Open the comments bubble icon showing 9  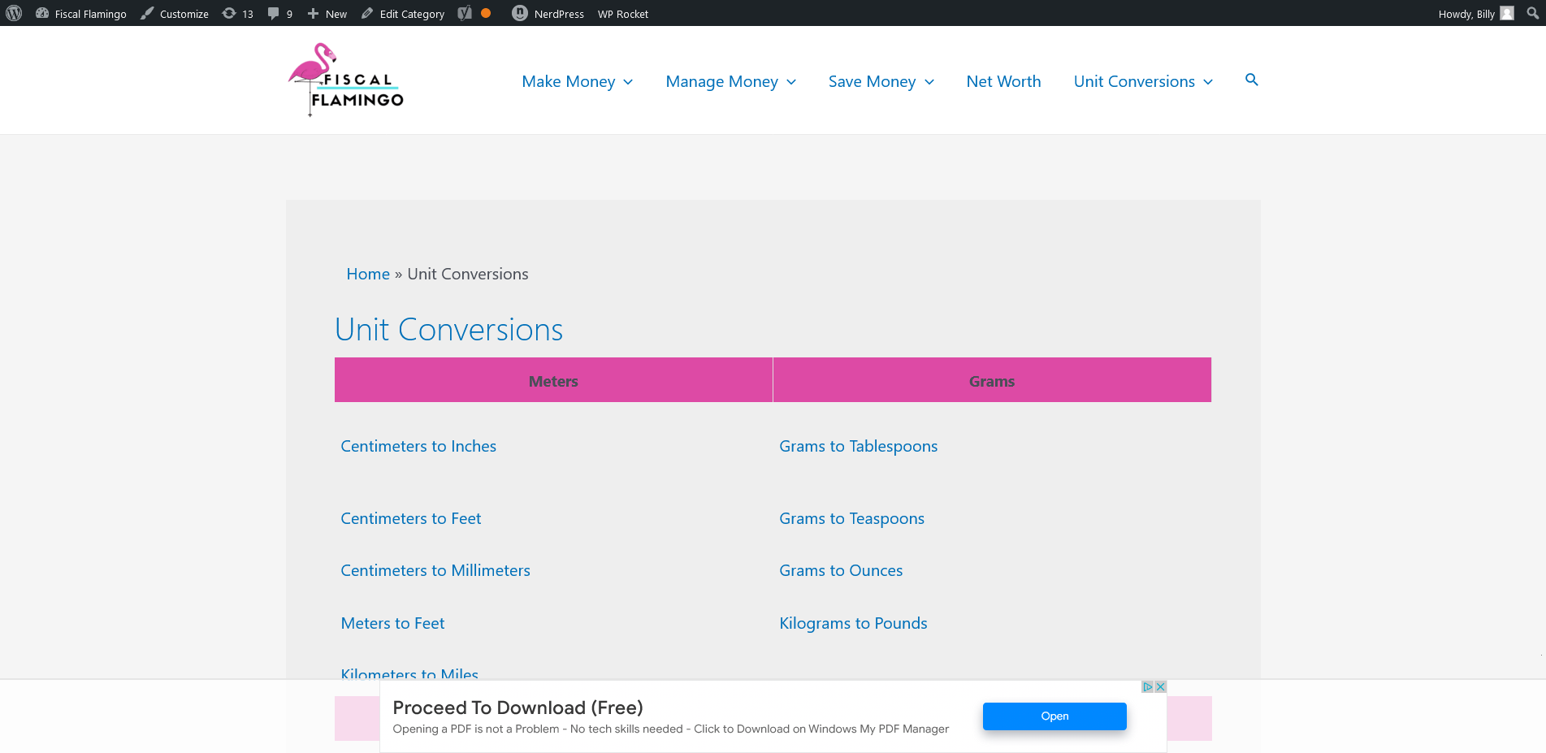tap(279, 13)
